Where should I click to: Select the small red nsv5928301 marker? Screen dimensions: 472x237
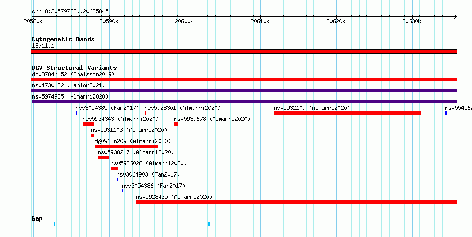click(145, 113)
